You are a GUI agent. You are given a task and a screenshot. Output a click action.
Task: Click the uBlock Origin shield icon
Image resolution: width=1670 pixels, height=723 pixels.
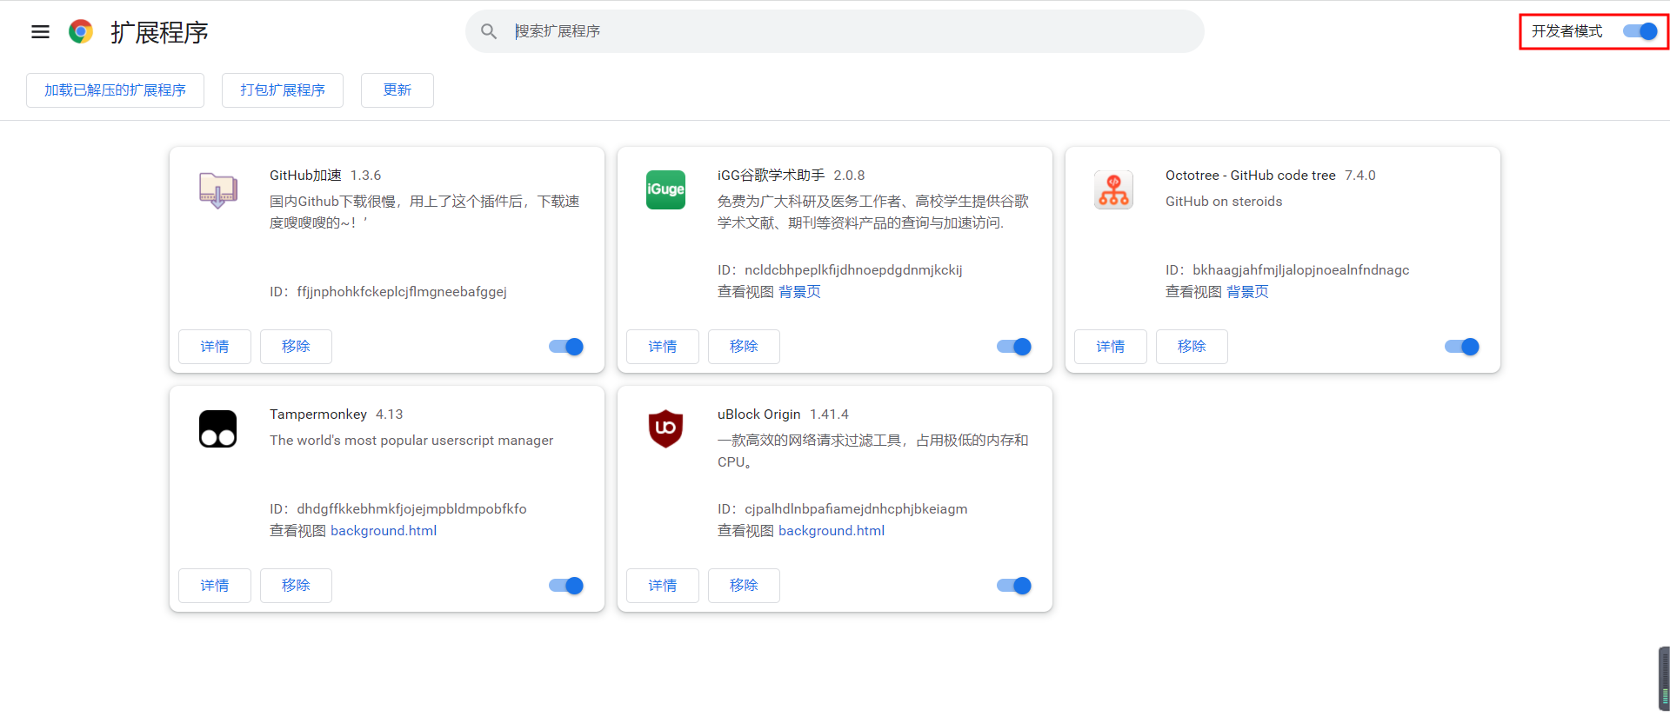(x=665, y=428)
